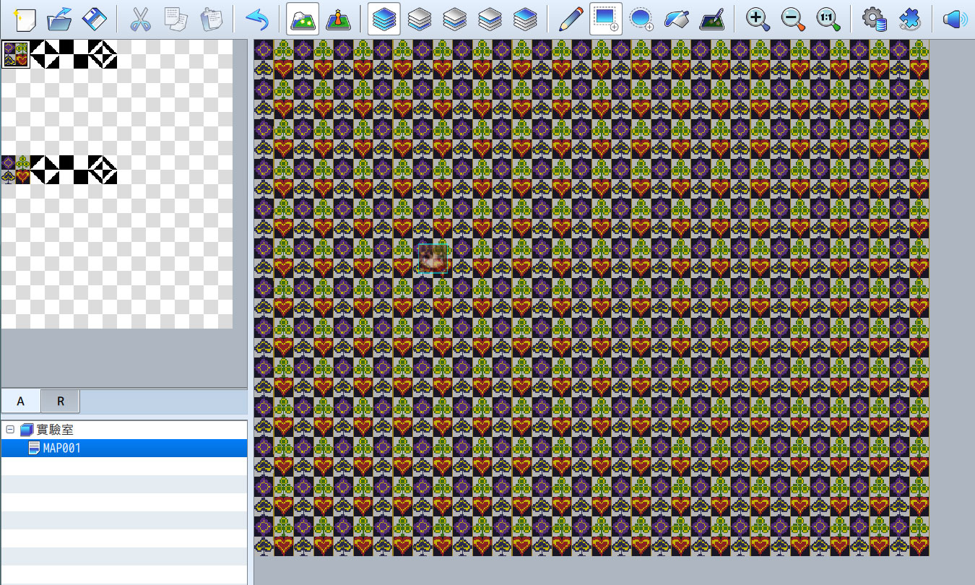Pick the triangle pinwheel tile in the top palette row

(45, 54)
